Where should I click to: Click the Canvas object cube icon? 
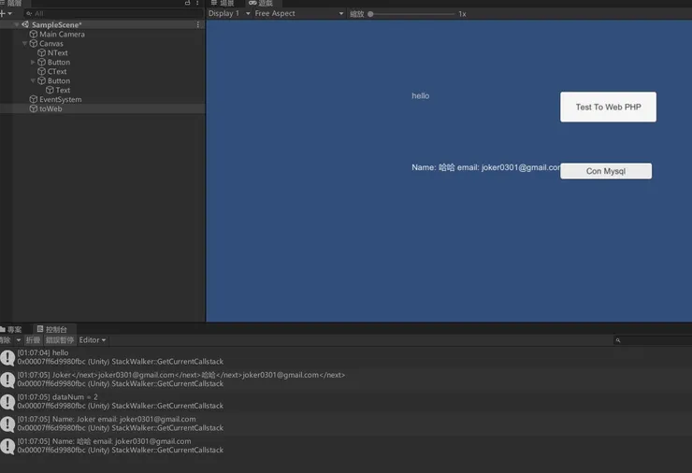tap(33, 43)
